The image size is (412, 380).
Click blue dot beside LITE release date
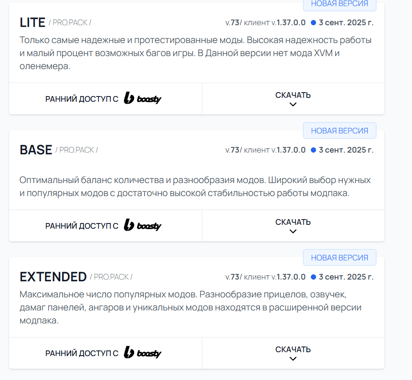(x=313, y=23)
